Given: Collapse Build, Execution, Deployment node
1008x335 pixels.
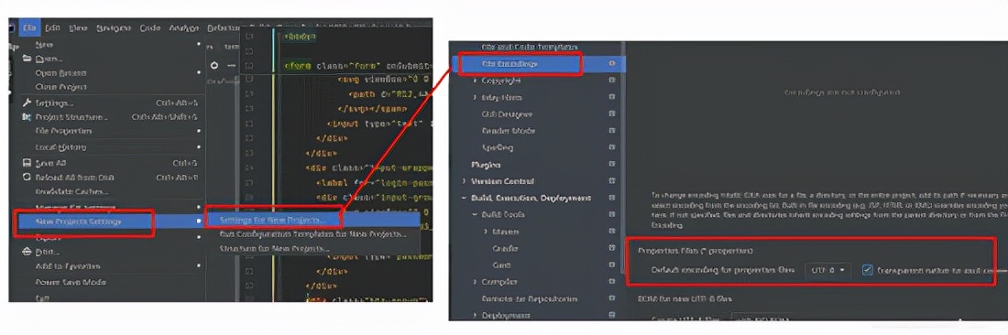Looking at the screenshot, I should click(465, 199).
